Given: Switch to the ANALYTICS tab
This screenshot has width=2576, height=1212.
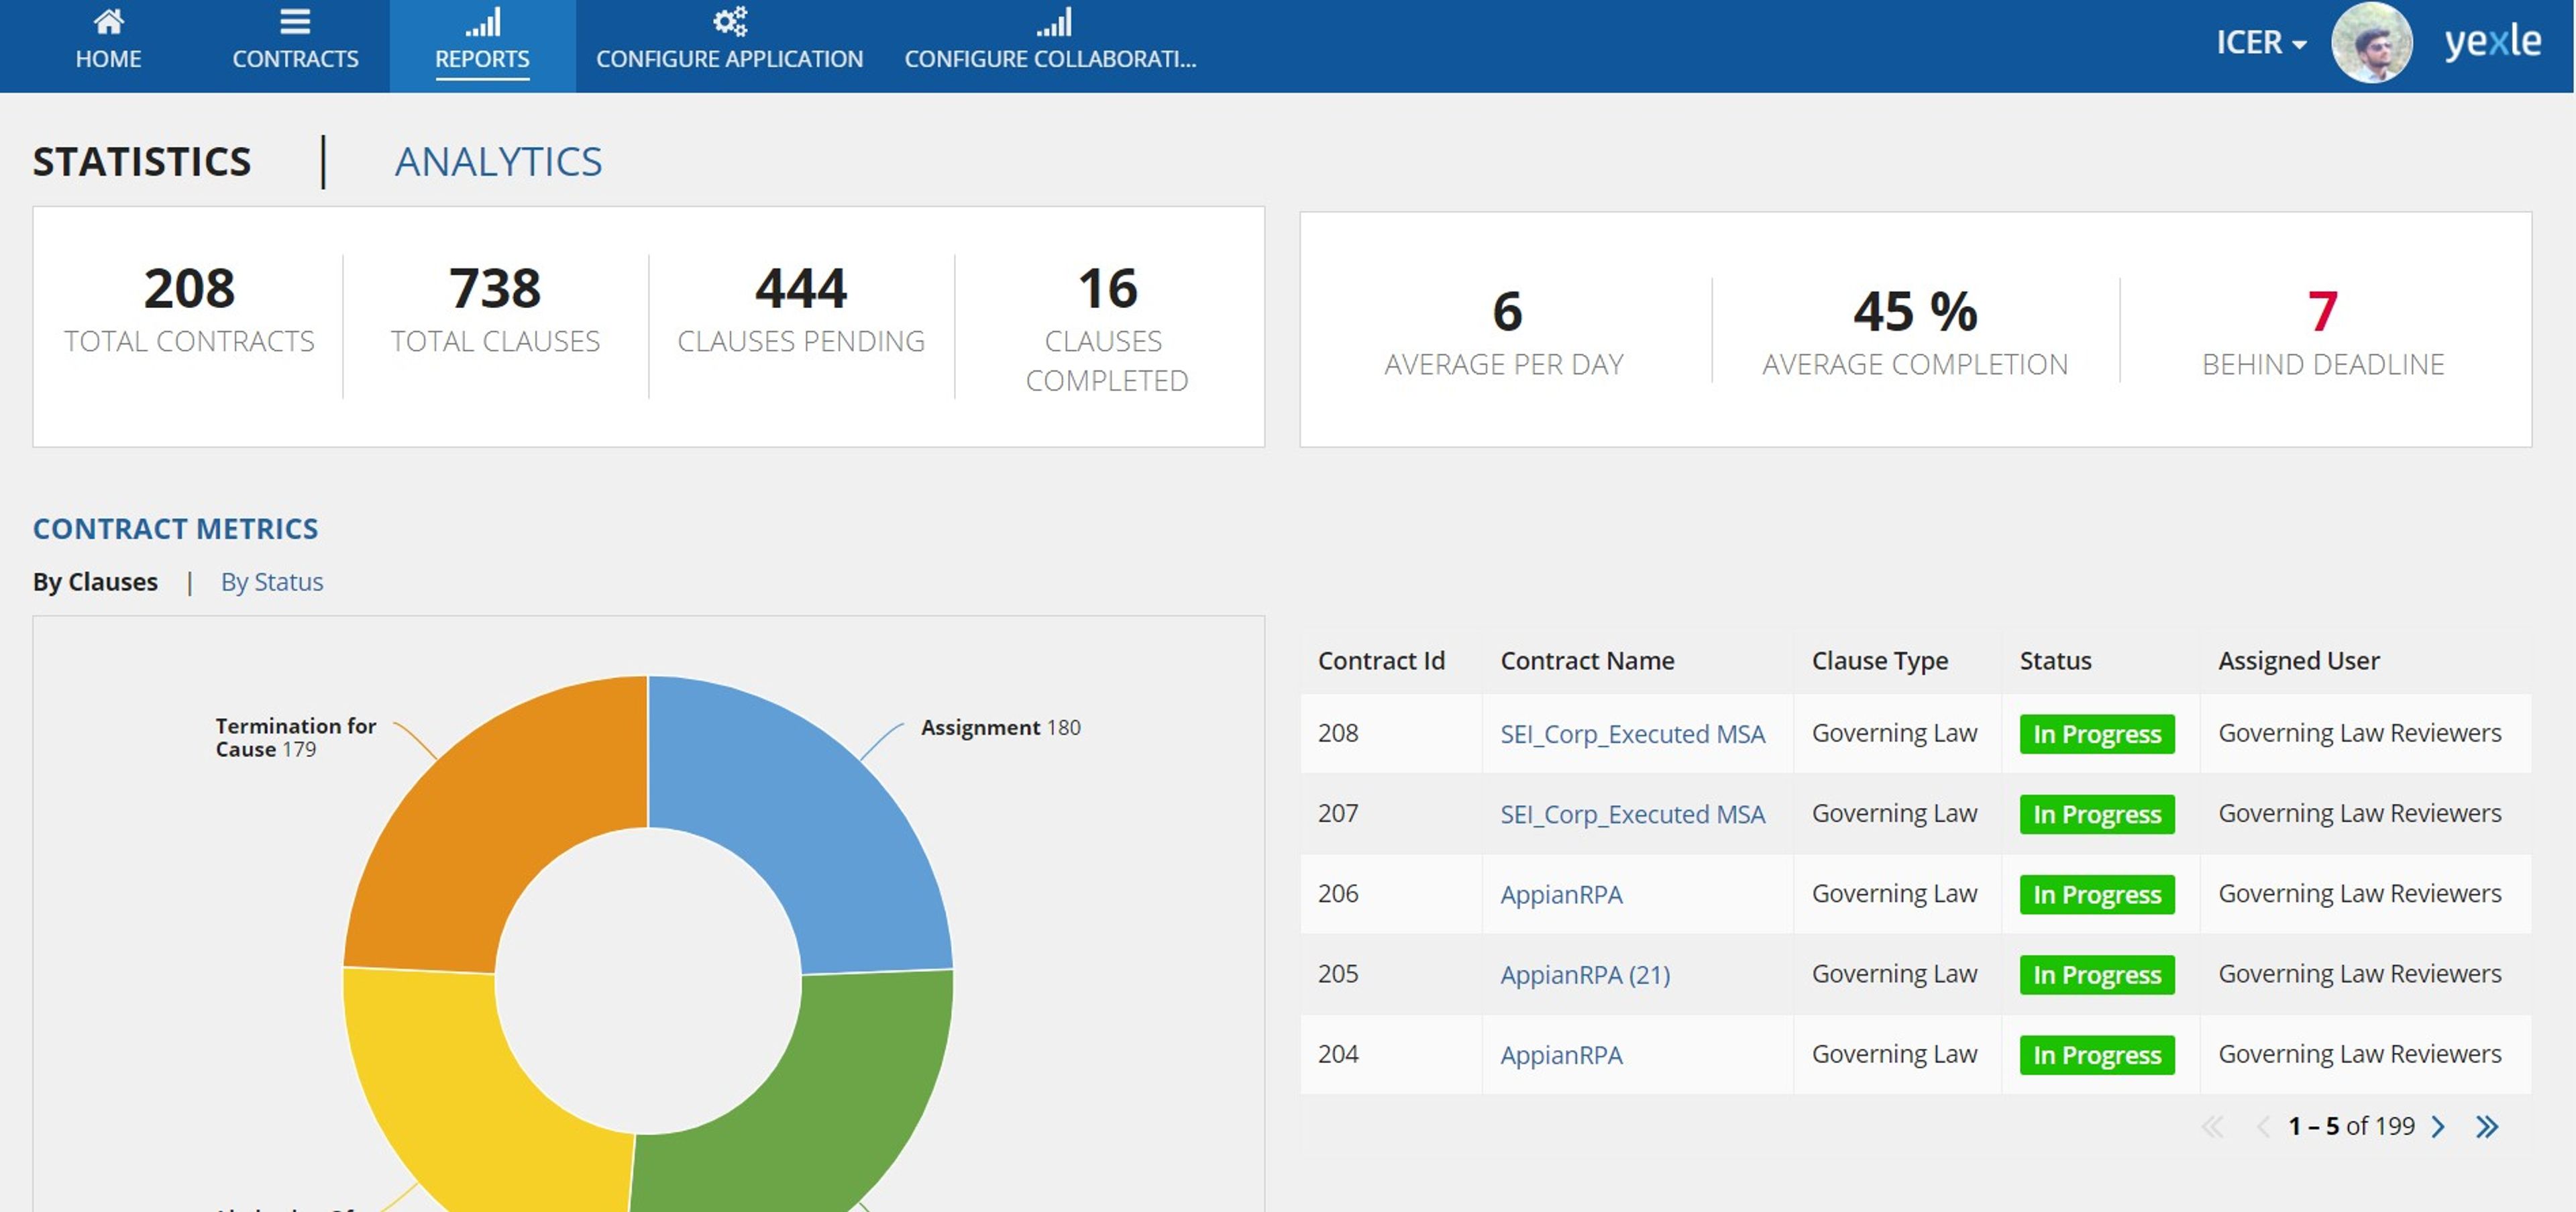Looking at the screenshot, I should (x=498, y=162).
